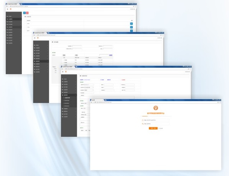229x176 pixels.
Task: Toggle the remember checkbox beside the orange login button
Action: (159, 128)
